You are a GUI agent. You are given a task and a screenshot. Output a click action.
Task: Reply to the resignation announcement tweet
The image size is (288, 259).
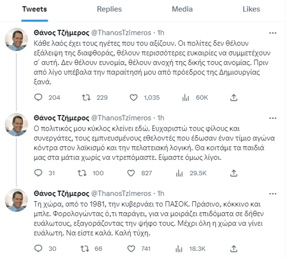pos(39,97)
